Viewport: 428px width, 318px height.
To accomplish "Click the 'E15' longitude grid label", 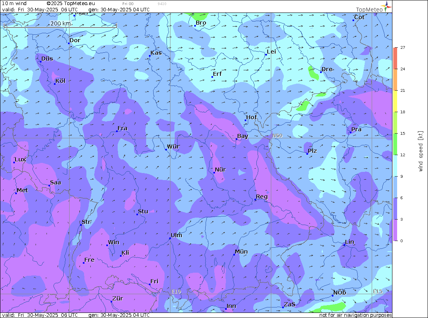I will pyautogui.click(x=378, y=291).
